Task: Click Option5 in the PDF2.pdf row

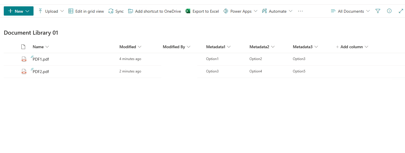Action: [x=299, y=71]
